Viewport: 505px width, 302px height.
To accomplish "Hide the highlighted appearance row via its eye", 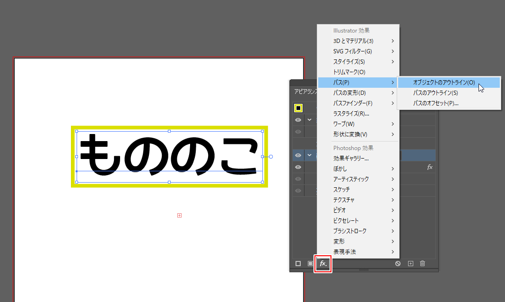I will pyautogui.click(x=298, y=155).
